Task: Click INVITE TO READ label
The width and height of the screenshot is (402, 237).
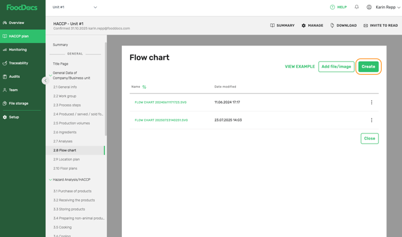Action: 384,25
